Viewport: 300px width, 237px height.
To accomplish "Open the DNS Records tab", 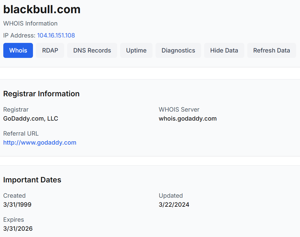I will coord(92,50).
